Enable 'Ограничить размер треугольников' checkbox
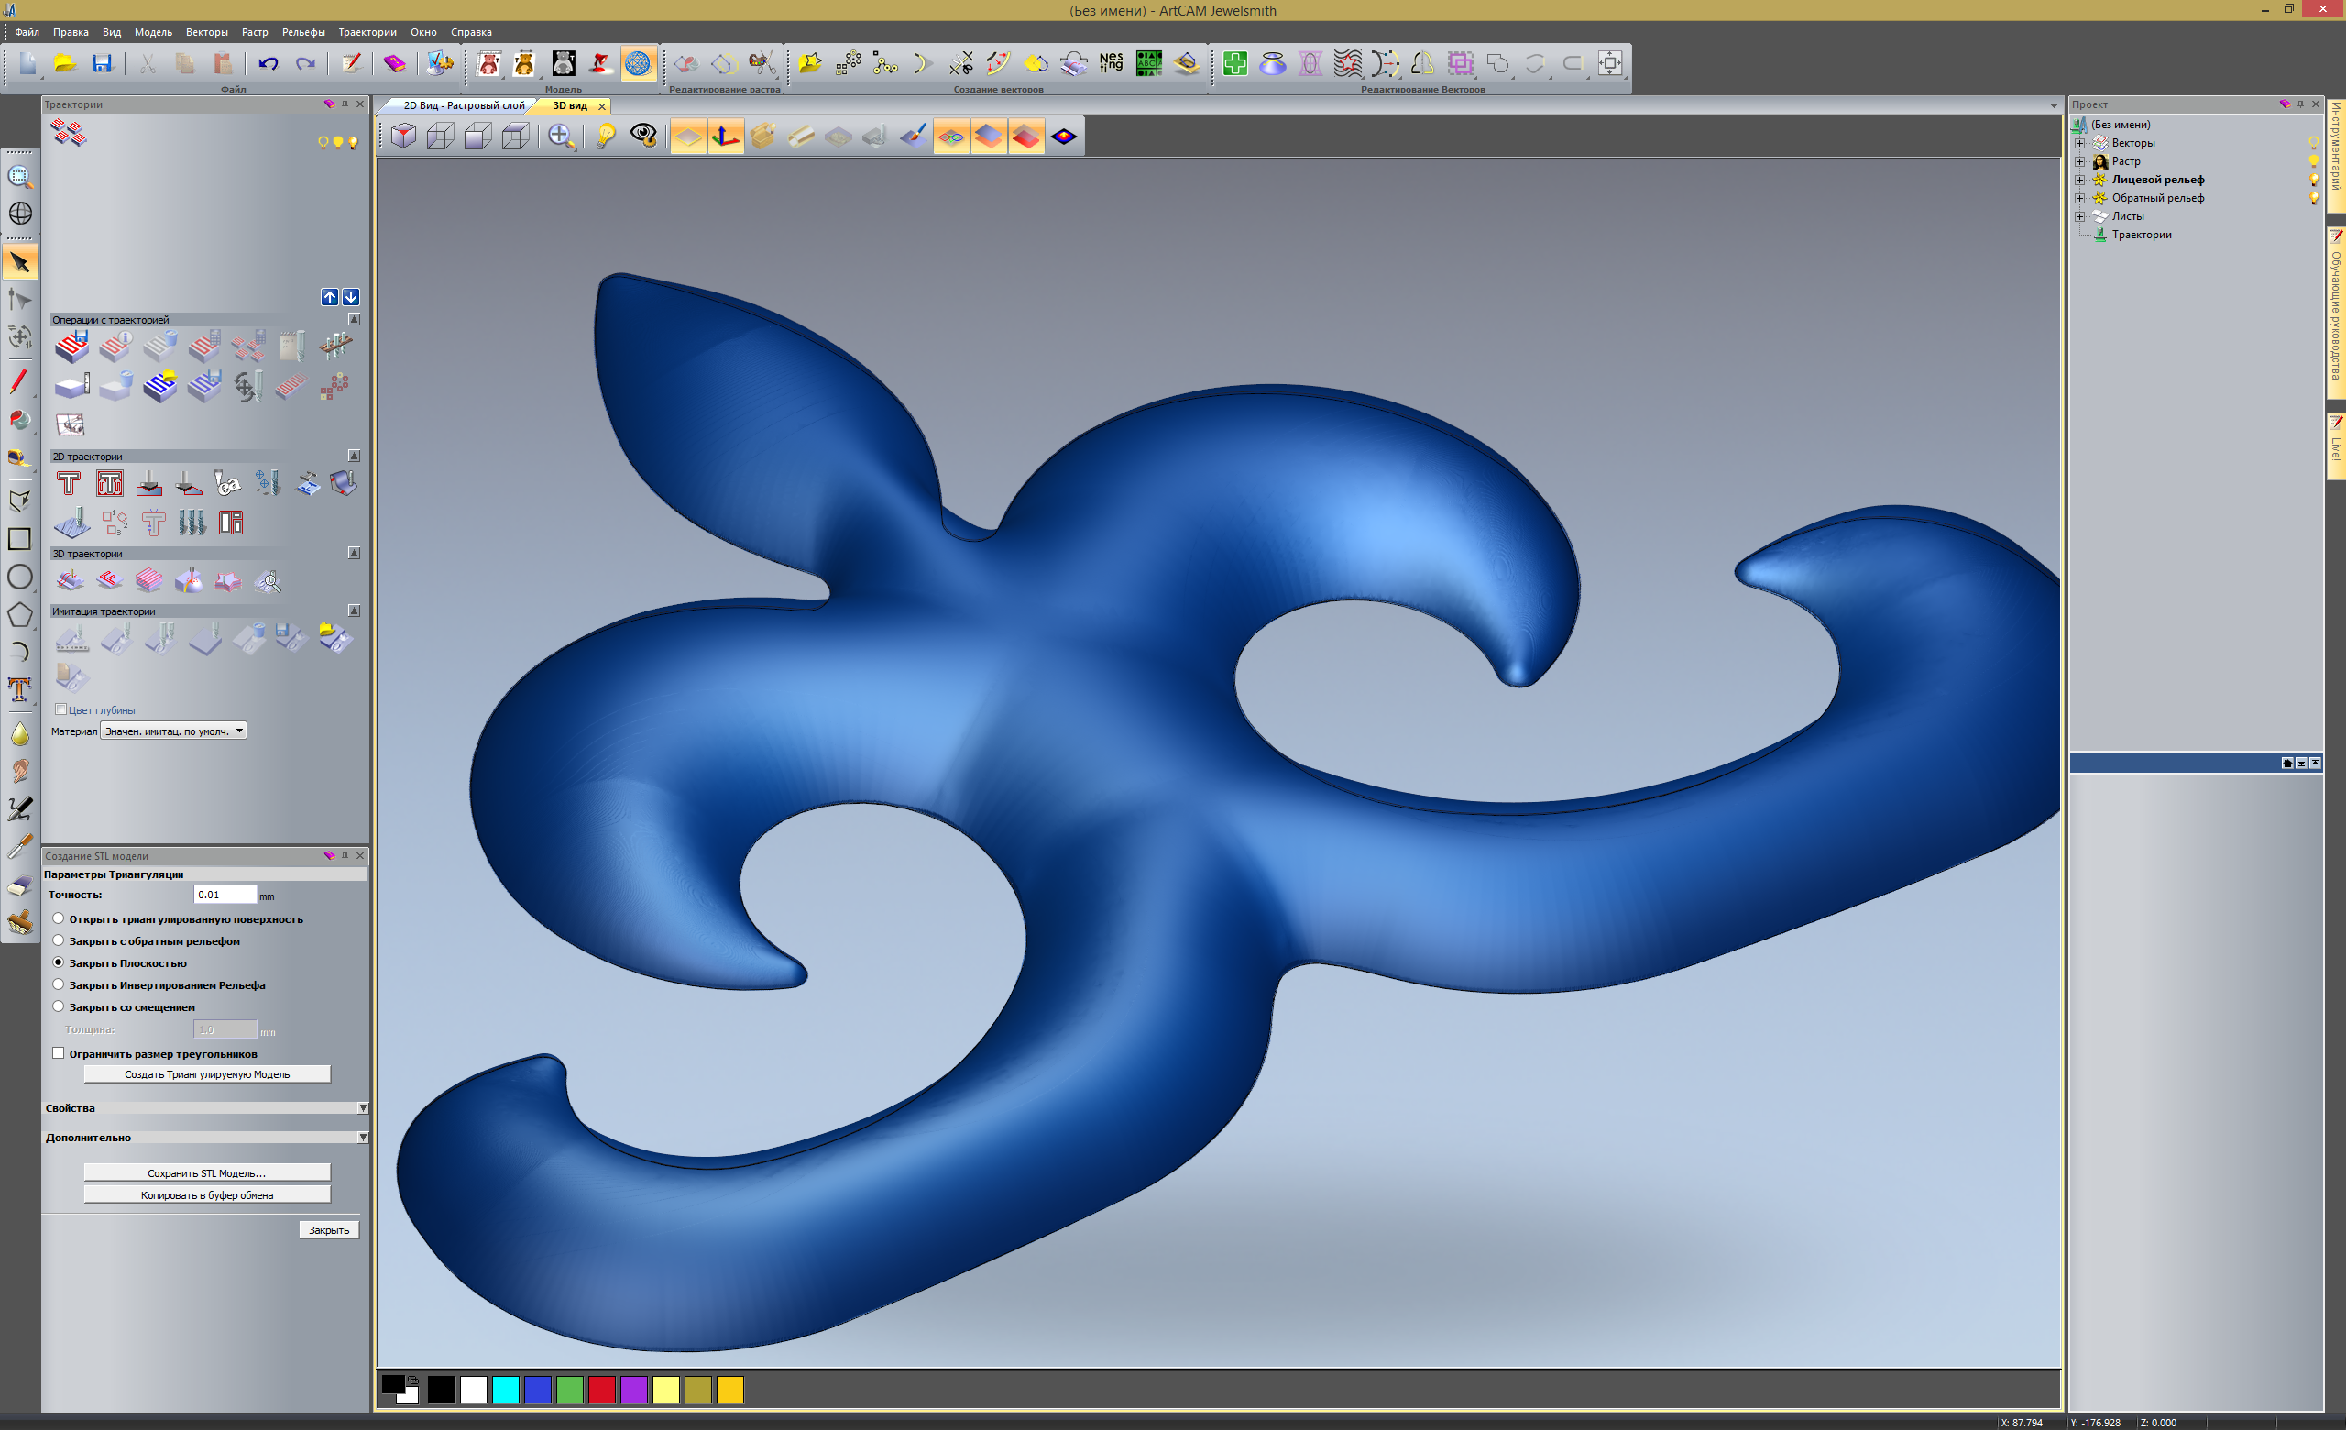This screenshot has width=2346, height=1430. [x=59, y=1053]
